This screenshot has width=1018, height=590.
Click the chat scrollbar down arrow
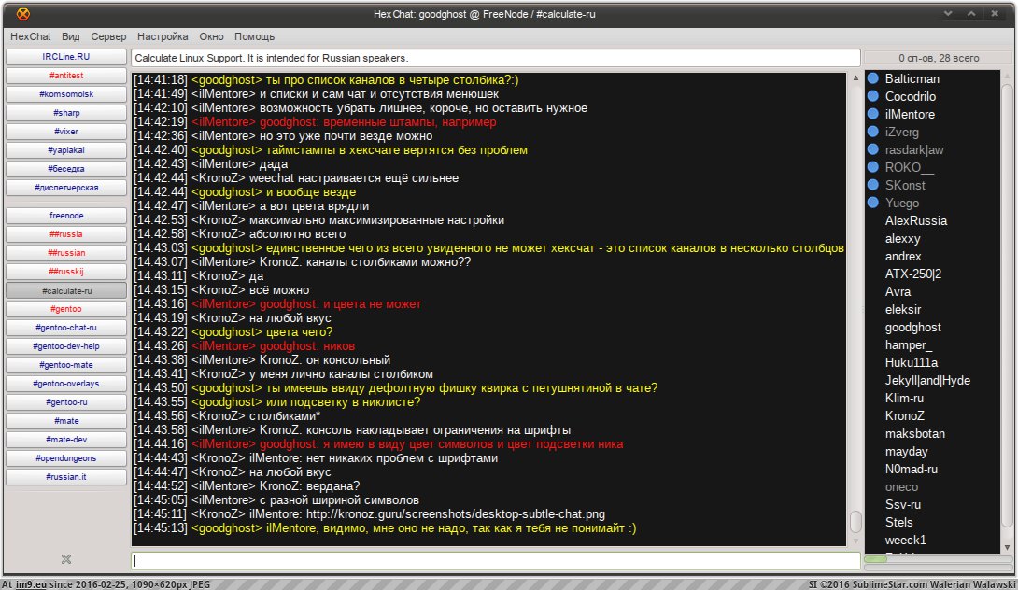point(855,541)
